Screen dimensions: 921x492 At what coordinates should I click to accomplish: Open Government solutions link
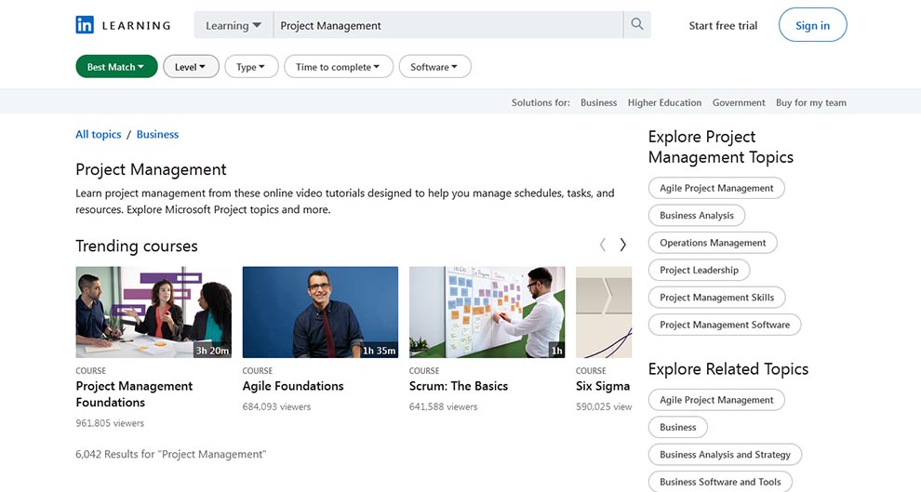739,102
